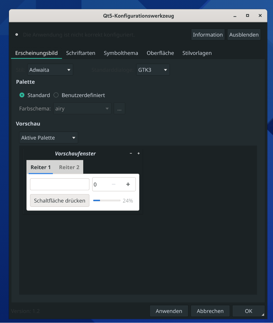Open the Aktive Palette preview dropdown
273x323 pixels.
click(x=49, y=138)
